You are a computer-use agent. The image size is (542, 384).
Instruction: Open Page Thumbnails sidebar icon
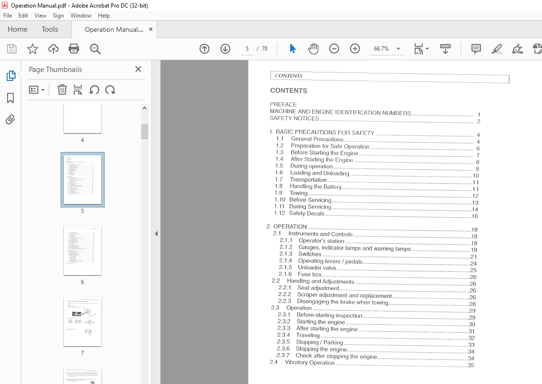[x=11, y=76]
